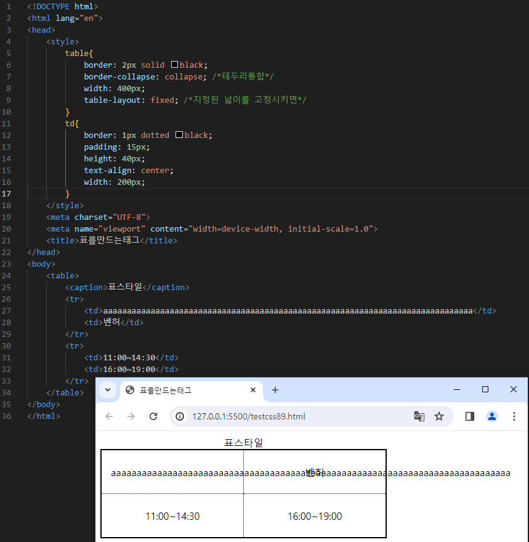Click the 표스타일 table caption in browser
529x542 pixels.
(244, 443)
